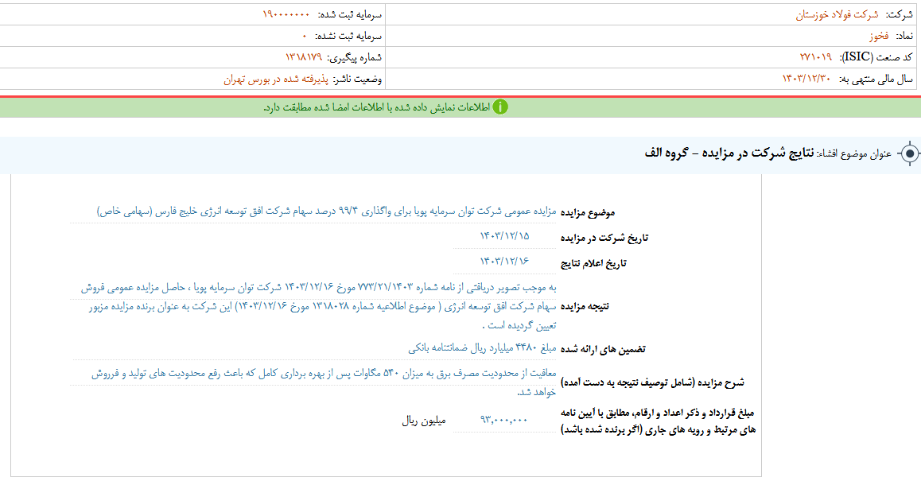Click the results announcement date 1403/12/16

[504, 261]
